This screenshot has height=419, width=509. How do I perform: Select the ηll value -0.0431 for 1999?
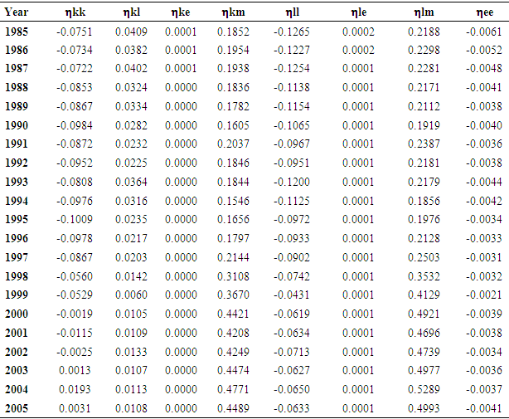click(x=291, y=295)
